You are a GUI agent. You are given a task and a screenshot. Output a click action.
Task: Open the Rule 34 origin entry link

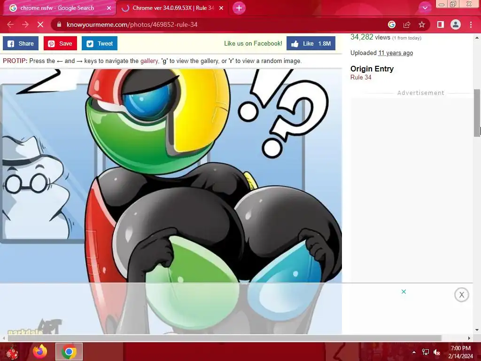point(361,78)
